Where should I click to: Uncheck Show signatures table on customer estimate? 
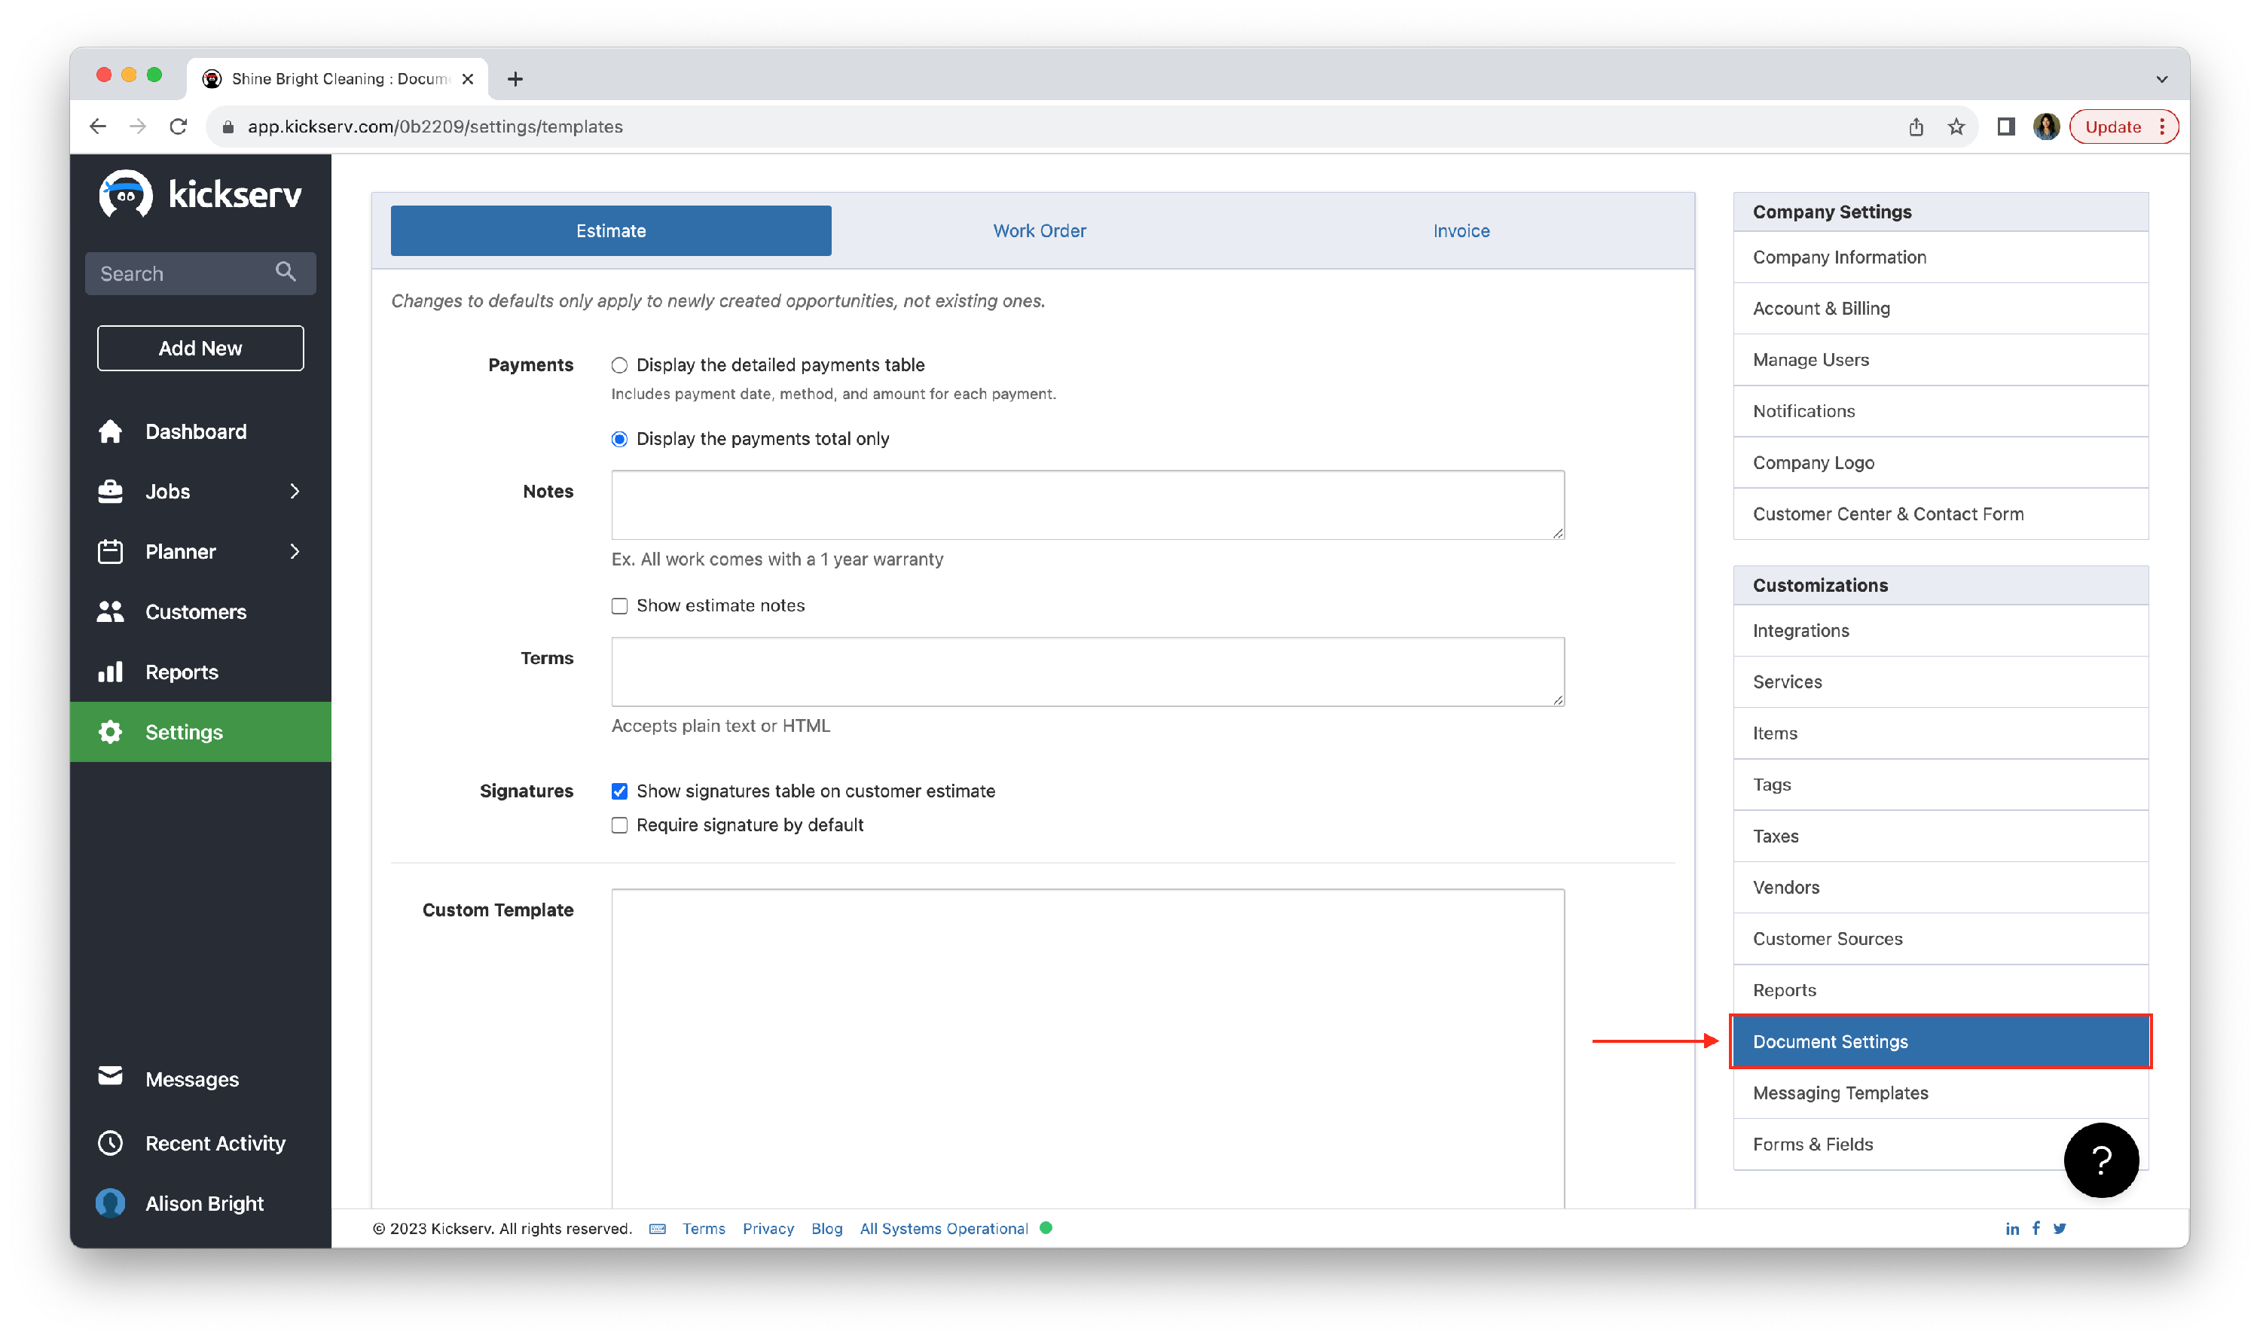[619, 791]
